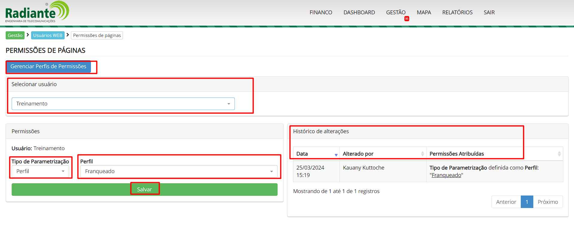Go to Usuários WEB breadcrumb
Image resolution: width=574 pixels, height=225 pixels.
tap(48, 35)
